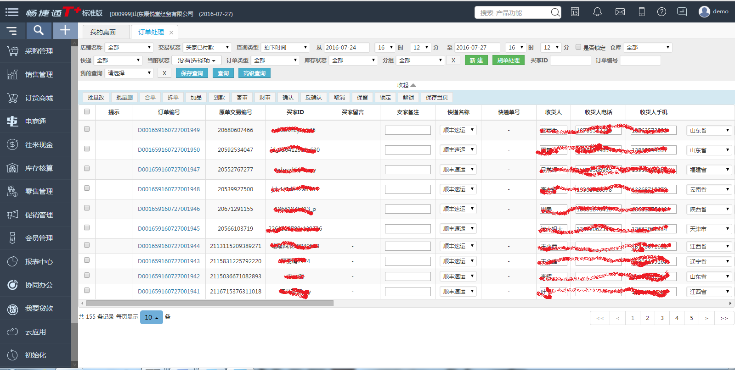Open the 仓库 dropdown
This screenshot has width=735, height=370.
point(648,48)
